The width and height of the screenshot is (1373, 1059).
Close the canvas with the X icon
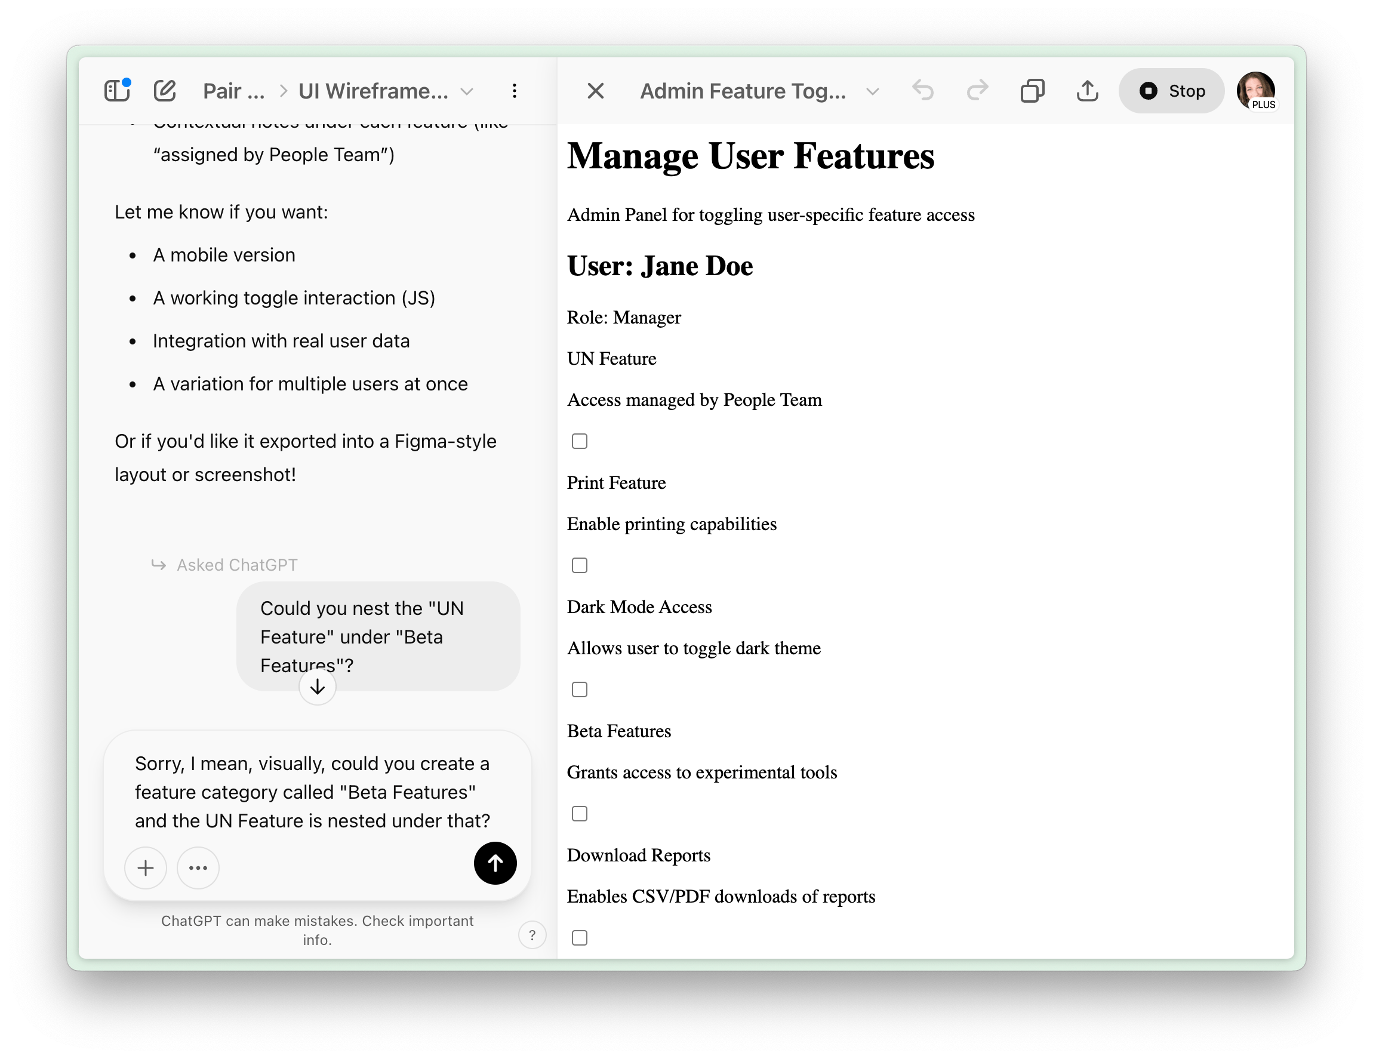pyautogui.click(x=595, y=91)
